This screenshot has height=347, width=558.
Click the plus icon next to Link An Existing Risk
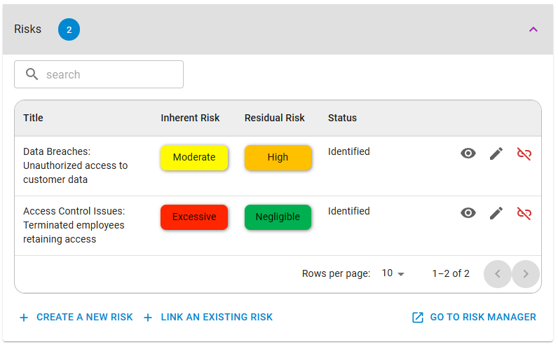click(148, 318)
